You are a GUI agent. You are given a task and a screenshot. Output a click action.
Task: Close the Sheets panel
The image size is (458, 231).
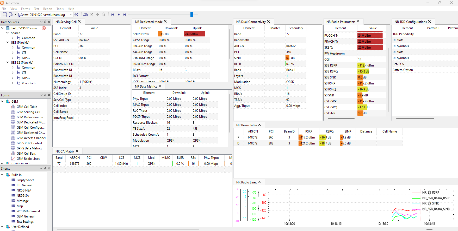pyautogui.click(x=49, y=168)
